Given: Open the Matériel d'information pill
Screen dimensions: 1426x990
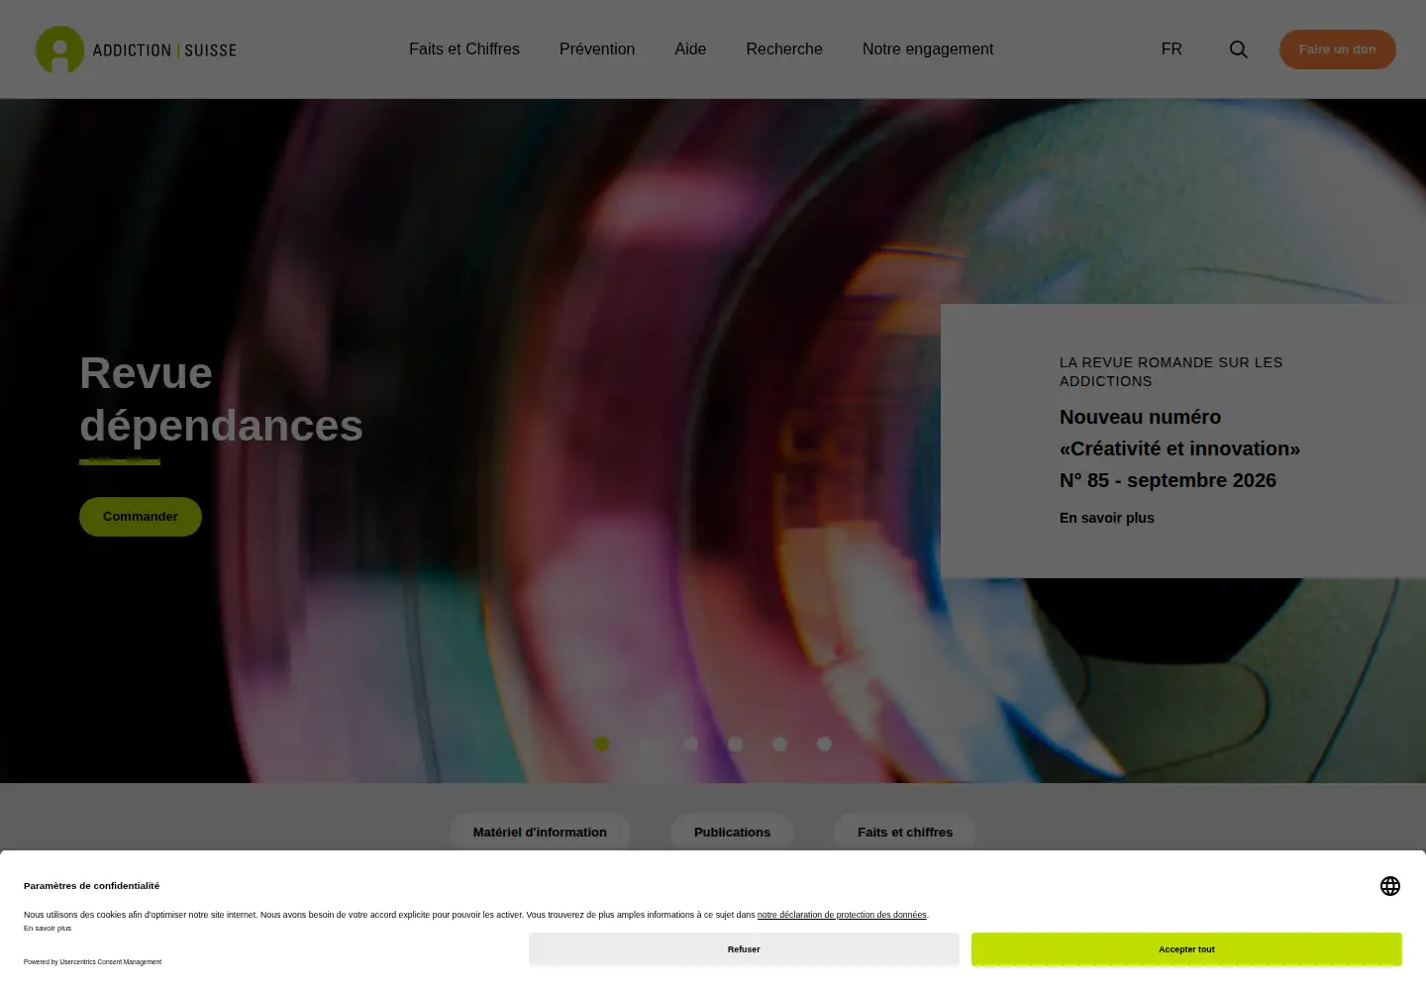Looking at the screenshot, I should point(540,833).
